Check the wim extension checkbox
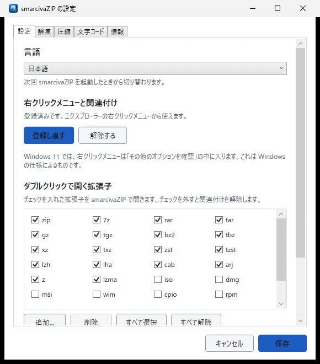The width and height of the screenshot is (320, 364). click(97, 295)
